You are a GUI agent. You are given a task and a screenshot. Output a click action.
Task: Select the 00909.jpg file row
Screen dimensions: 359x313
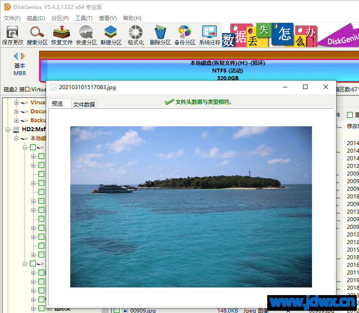(x=236, y=310)
